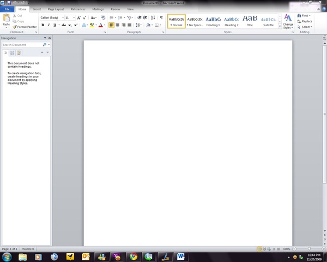The height and width of the screenshot is (262, 327).
Task: Expand the Styles gallery More arrow
Action: point(280,26)
